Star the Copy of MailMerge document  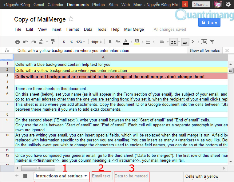71,19
